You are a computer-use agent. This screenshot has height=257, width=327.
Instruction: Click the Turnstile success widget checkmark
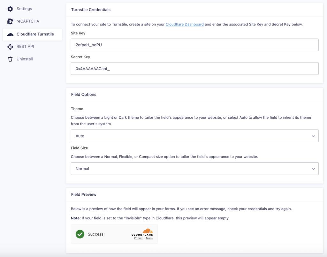(x=80, y=233)
